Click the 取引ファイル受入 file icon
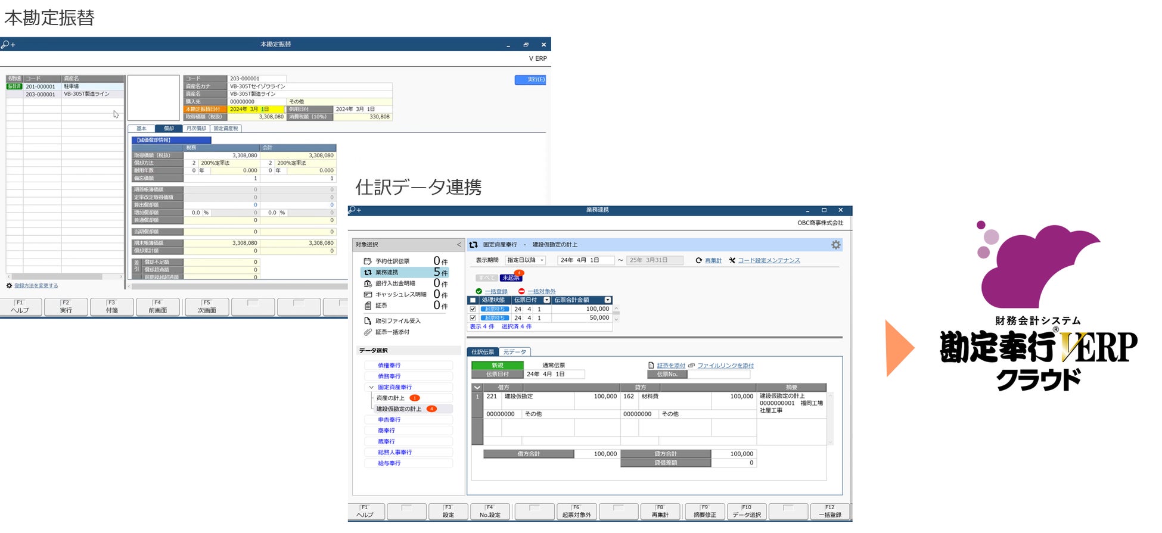 368,321
